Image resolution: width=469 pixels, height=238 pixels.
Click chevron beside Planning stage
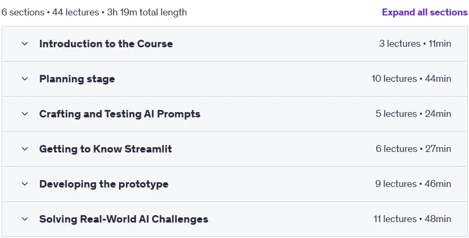[25, 79]
